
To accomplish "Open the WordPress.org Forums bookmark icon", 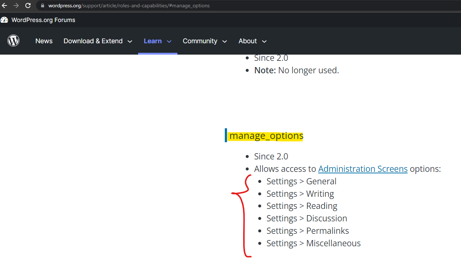I will pos(4,20).
